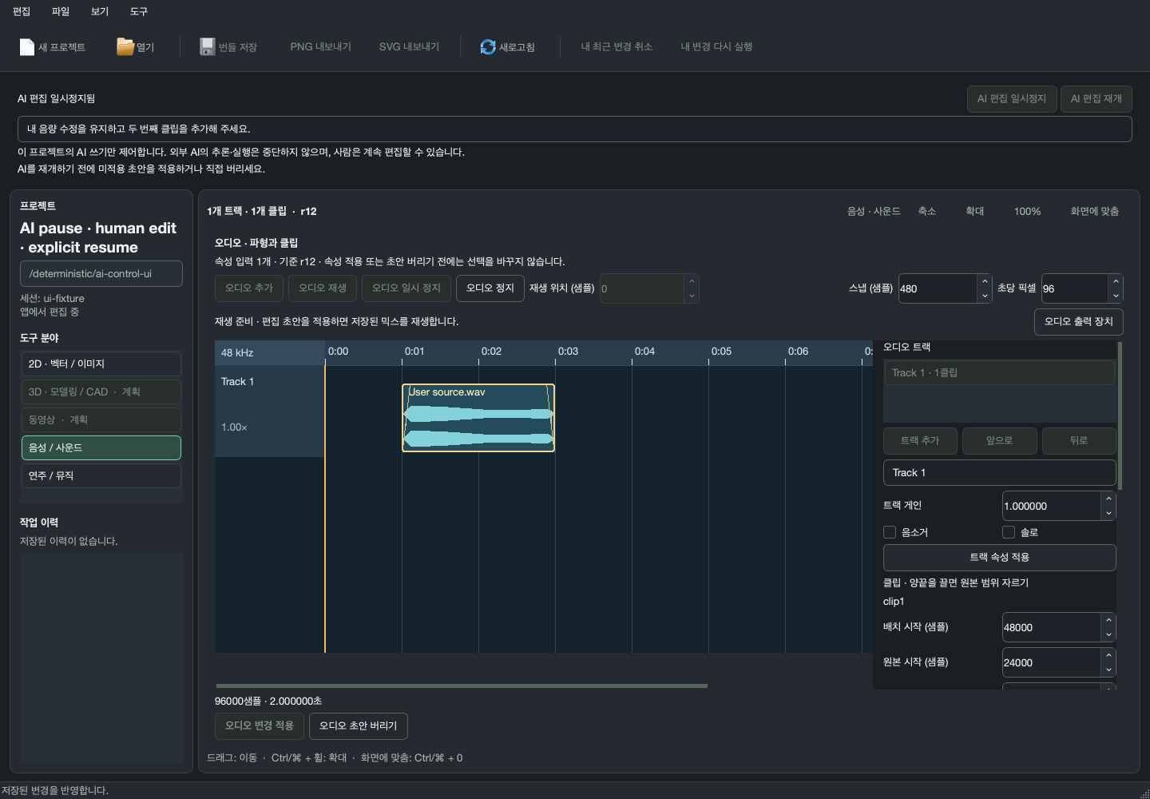The image size is (1150, 799).
Task: Click the 0:03 timeline ruler marker
Action: [568, 352]
